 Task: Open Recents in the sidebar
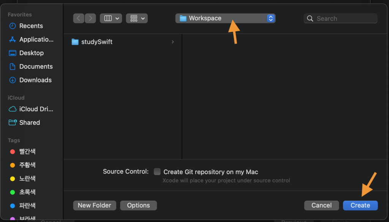point(31,26)
